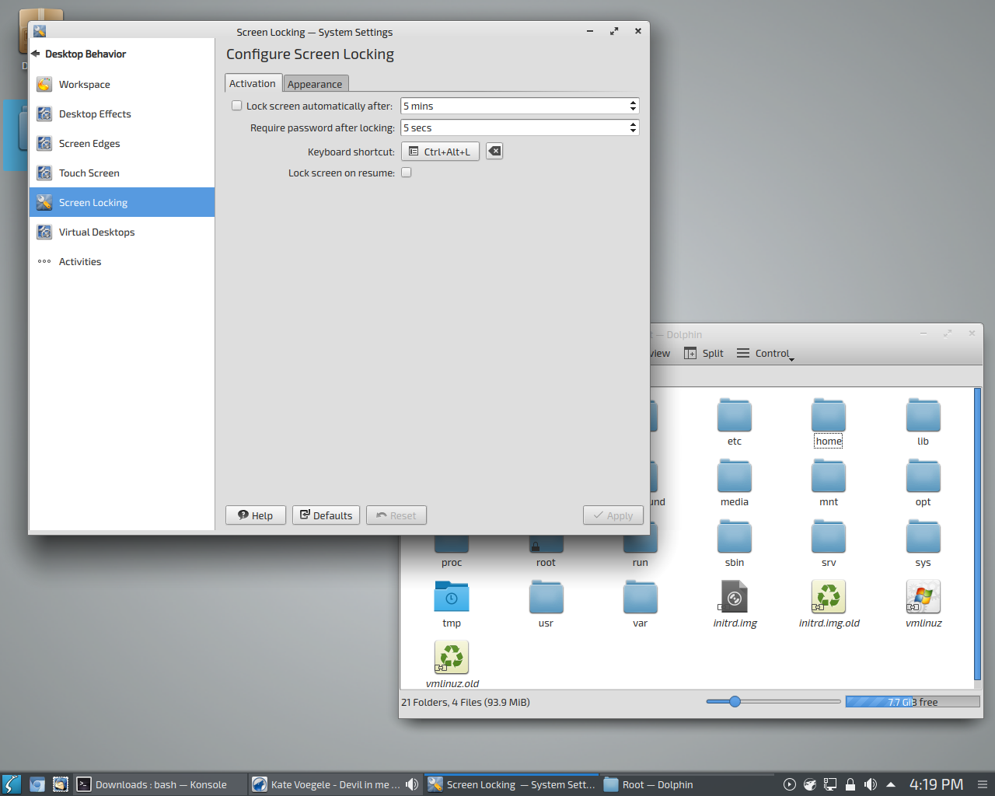Go back using the Desktop Behavior arrow
This screenshot has width=995, height=796.
coord(36,54)
